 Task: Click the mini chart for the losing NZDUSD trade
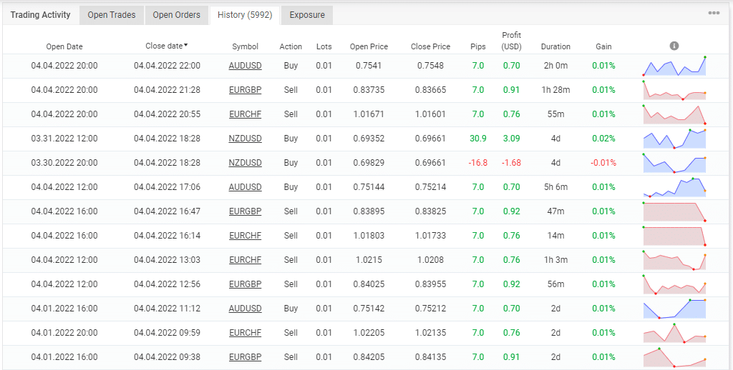point(674,163)
